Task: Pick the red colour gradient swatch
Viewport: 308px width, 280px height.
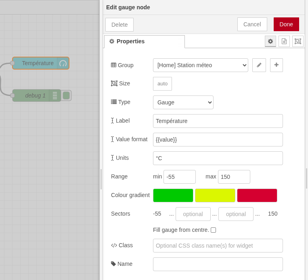Action: [x=257, y=195]
